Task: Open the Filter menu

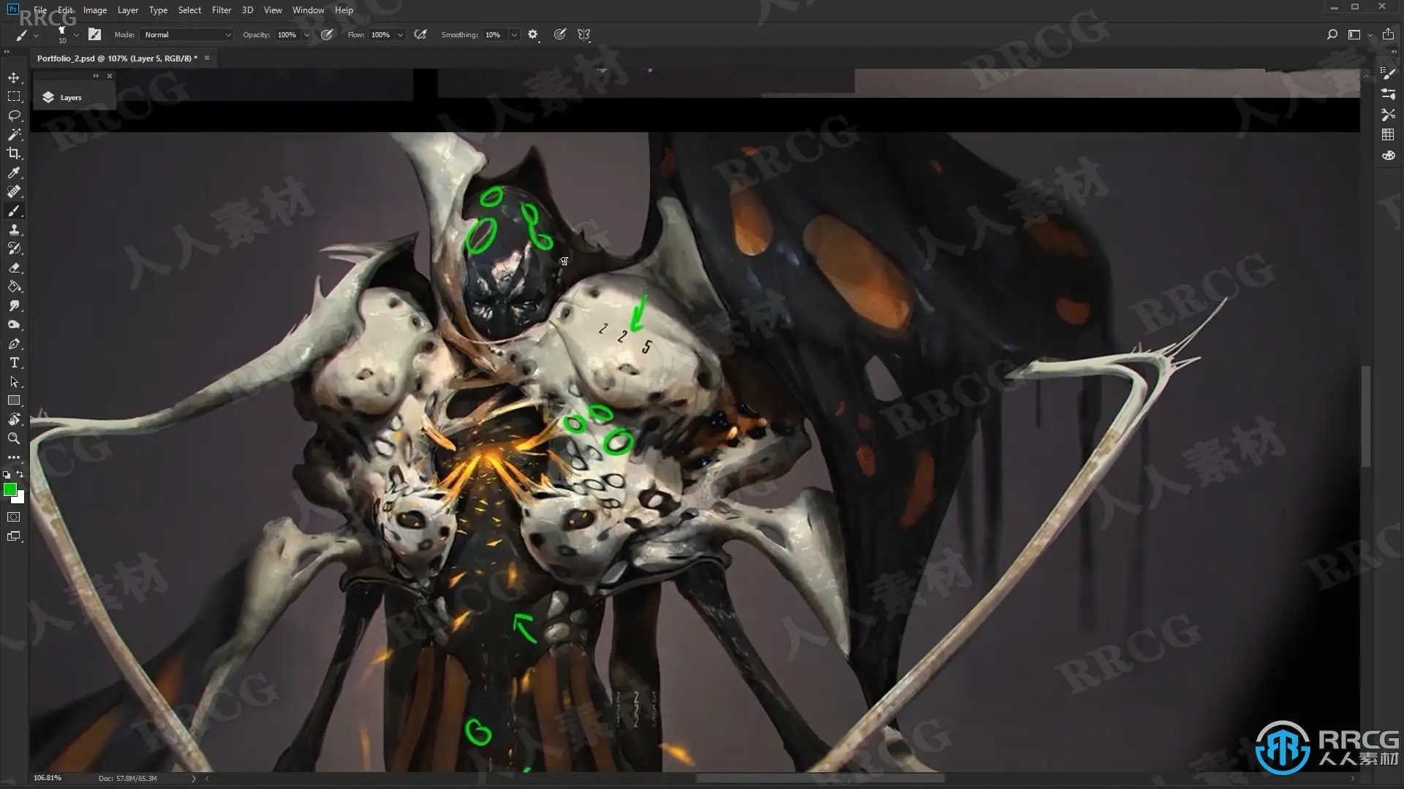Action: pyautogui.click(x=221, y=10)
